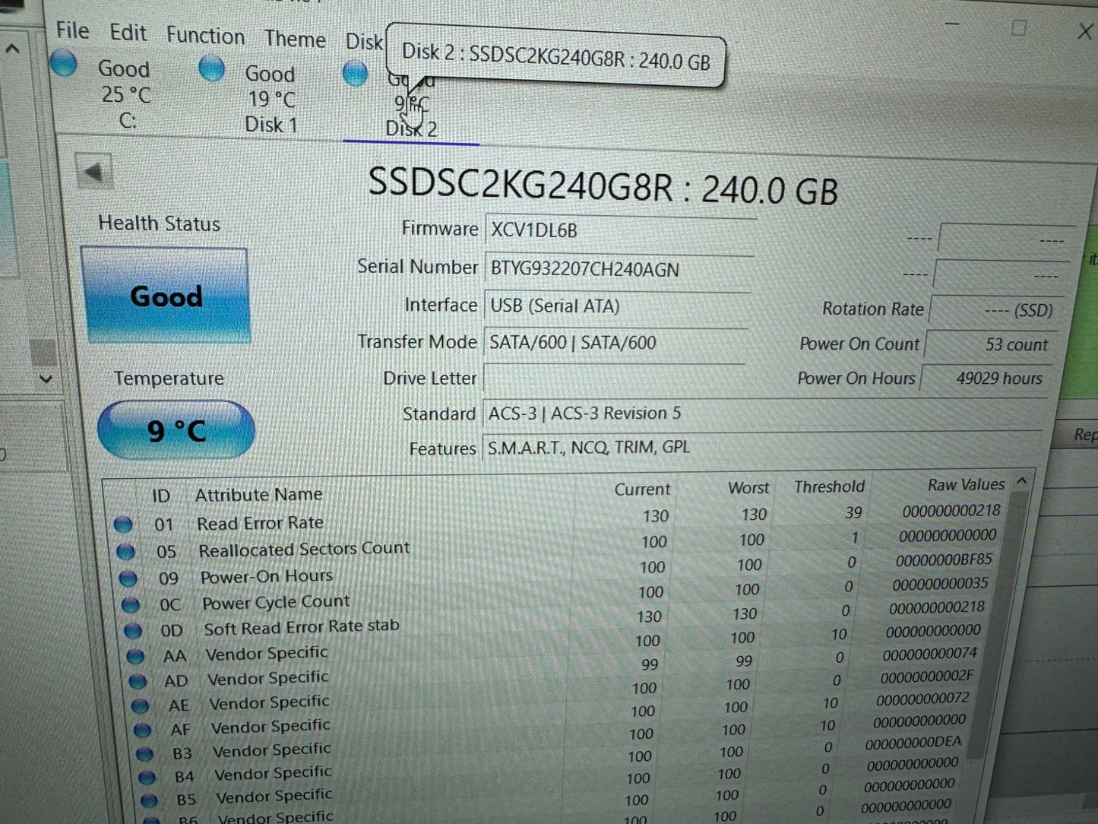
Task: Click the left panel scroll-down arrow
Action: pyautogui.click(x=46, y=379)
